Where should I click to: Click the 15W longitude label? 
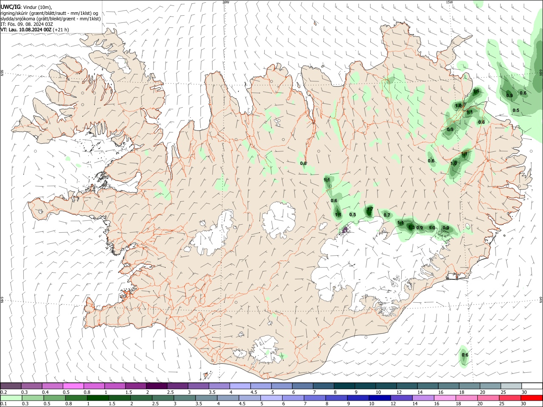449,2
